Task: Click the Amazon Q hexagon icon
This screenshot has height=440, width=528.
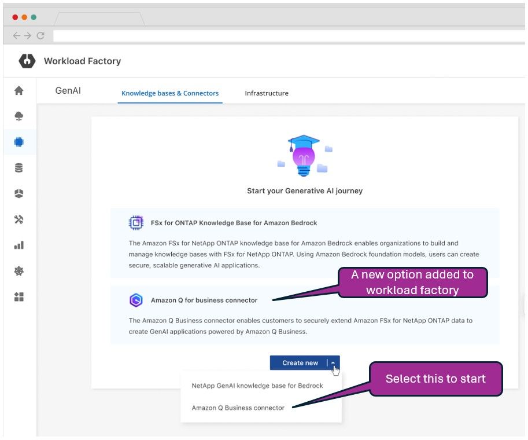Action: [136, 300]
